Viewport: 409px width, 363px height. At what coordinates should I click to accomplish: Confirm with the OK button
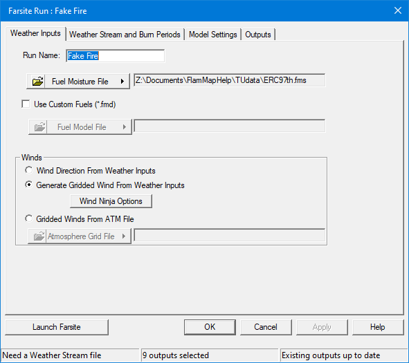point(210,327)
